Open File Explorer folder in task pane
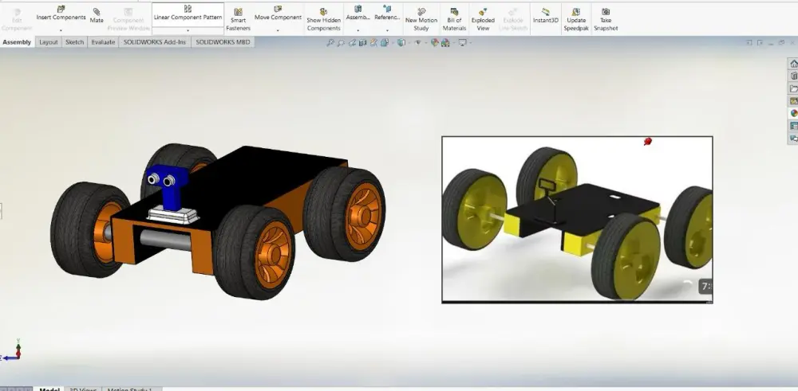The image size is (798, 391). 793,89
